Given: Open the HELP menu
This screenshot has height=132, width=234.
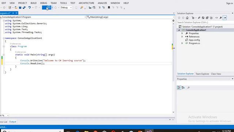Looking at the screenshot, I should [126, 3].
